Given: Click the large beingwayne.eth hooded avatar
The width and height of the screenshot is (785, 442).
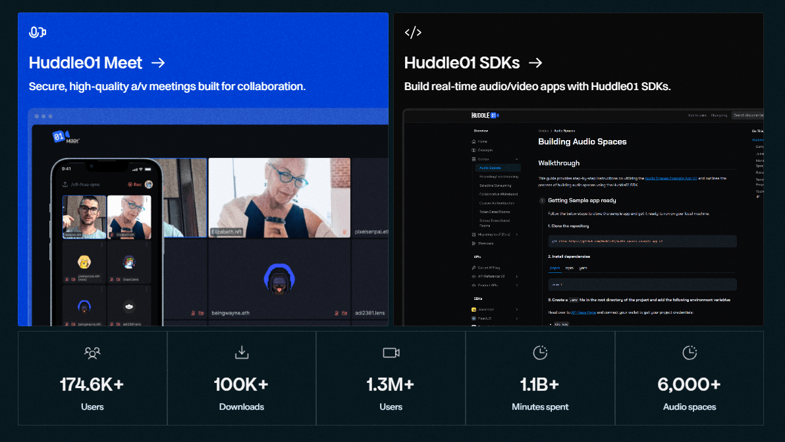Looking at the screenshot, I should tap(279, 278).
